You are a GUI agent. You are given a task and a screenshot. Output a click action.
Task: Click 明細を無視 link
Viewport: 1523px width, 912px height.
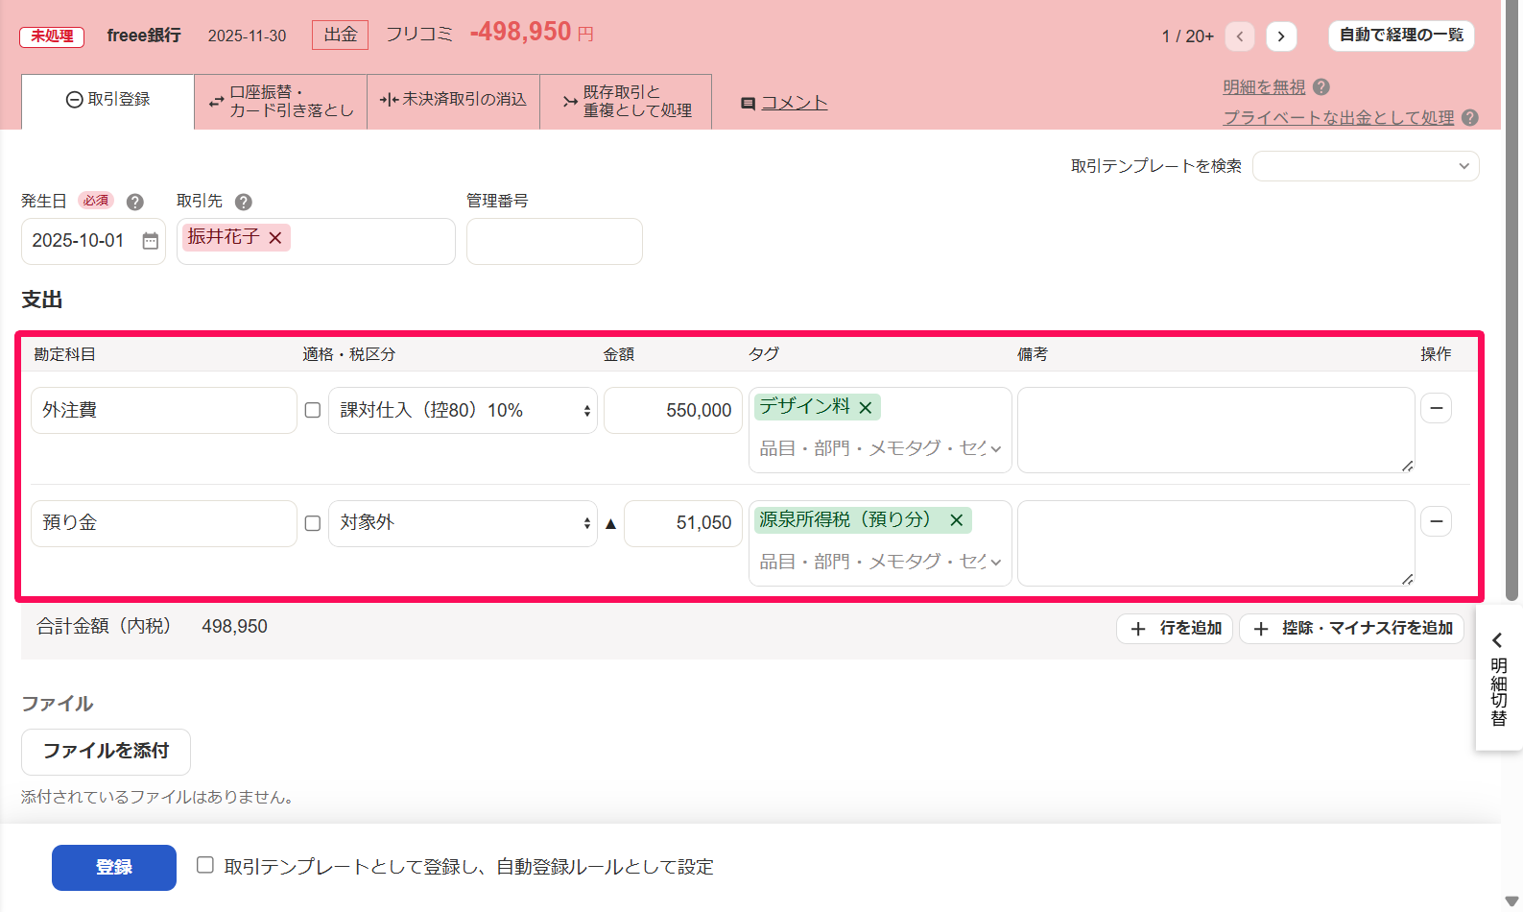(1264, 87)
